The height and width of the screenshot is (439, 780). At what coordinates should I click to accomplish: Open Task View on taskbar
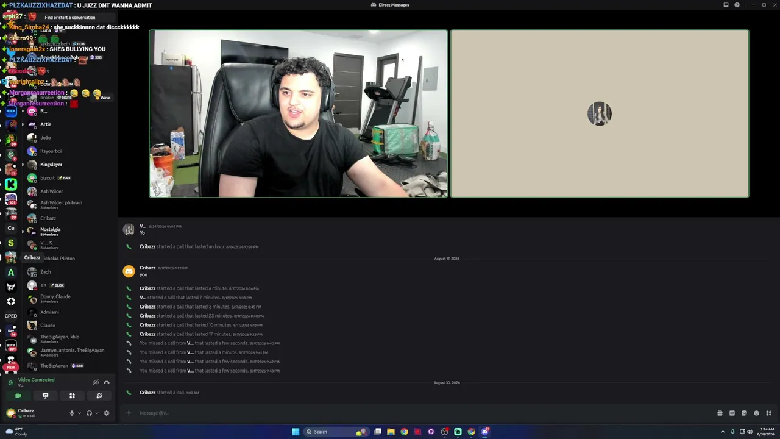[x=378, y=432]
